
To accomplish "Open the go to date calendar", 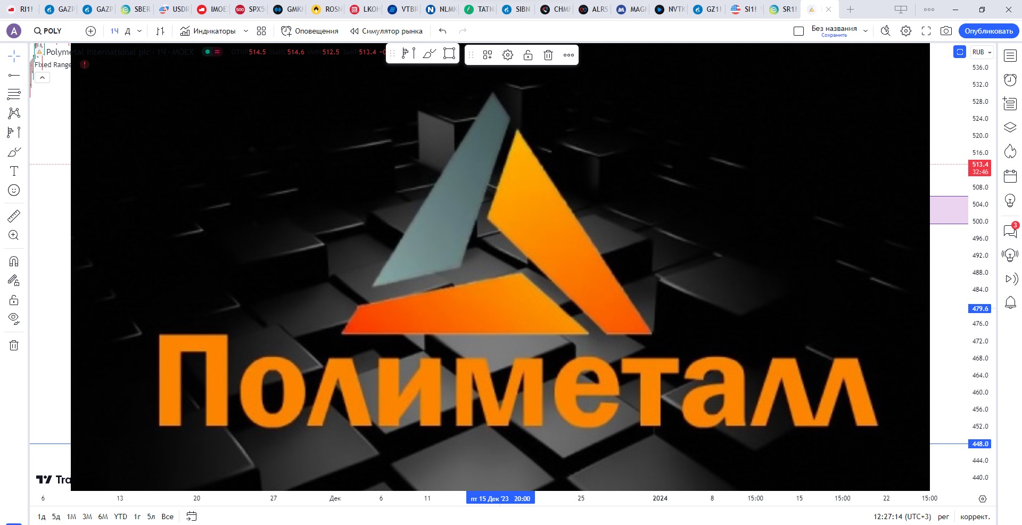I will coord(192,516).
